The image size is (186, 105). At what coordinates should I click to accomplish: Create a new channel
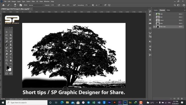[178, 99]
